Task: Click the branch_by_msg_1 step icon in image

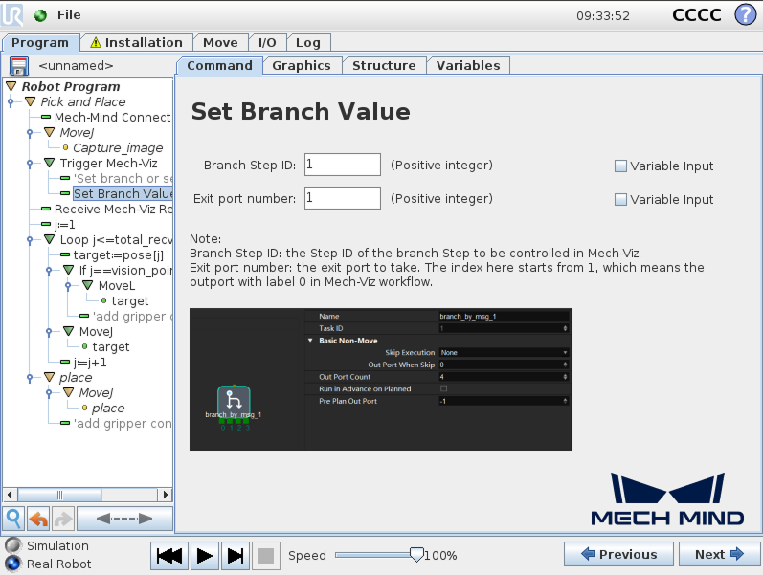Action: (x=234, y=400)
